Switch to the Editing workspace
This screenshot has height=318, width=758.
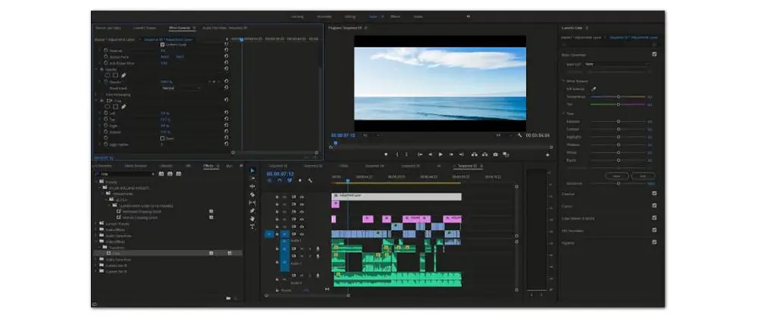click(350, 17)
